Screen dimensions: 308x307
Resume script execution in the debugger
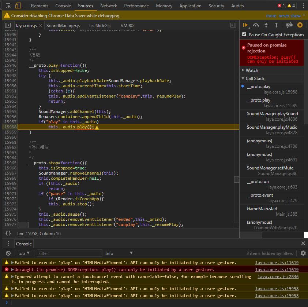245,25
